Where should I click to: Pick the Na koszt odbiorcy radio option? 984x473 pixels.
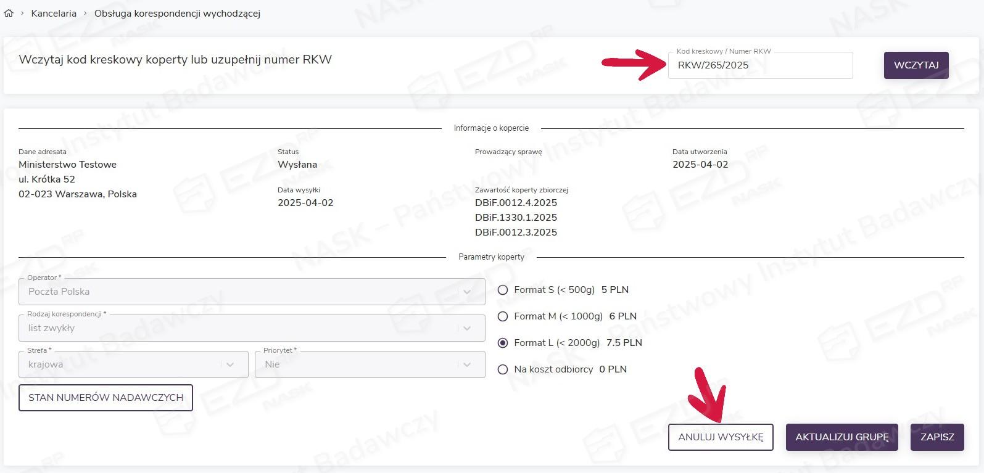503,369
